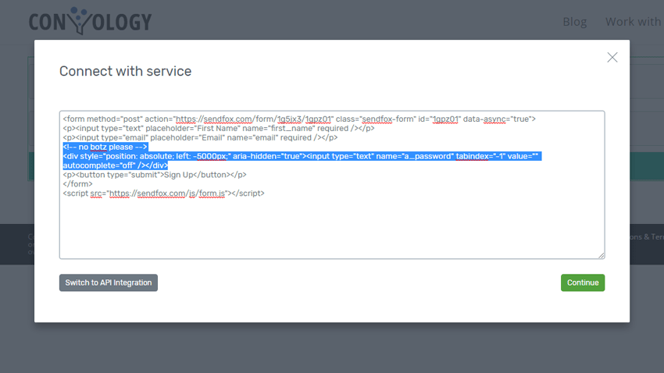
Task: Click the Sign Up button code line
Action: [x=155, y=175]
